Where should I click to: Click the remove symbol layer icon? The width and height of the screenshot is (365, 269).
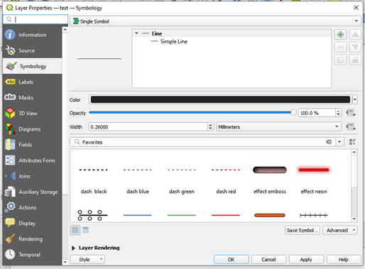[x=340, y=47]
